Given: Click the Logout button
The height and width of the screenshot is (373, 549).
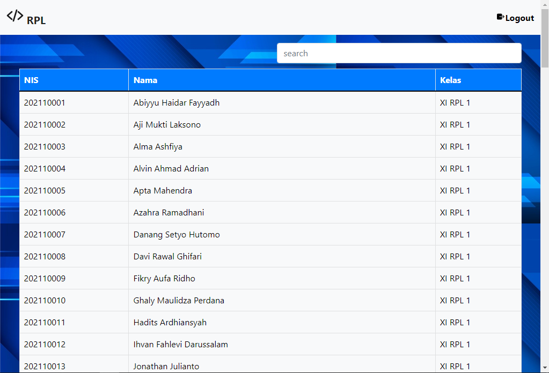Looking at the screenshot, I should 515,18.
